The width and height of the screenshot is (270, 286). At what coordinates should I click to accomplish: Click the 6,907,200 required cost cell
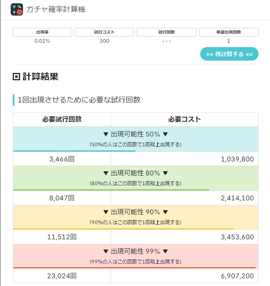(x=185, y=276)
